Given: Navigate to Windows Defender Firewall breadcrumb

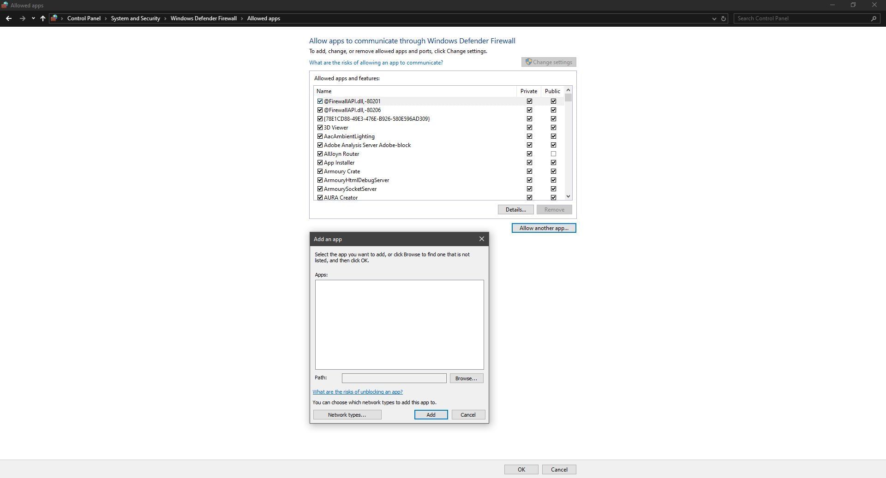Looking at the screenshot, I should (203, 18).
